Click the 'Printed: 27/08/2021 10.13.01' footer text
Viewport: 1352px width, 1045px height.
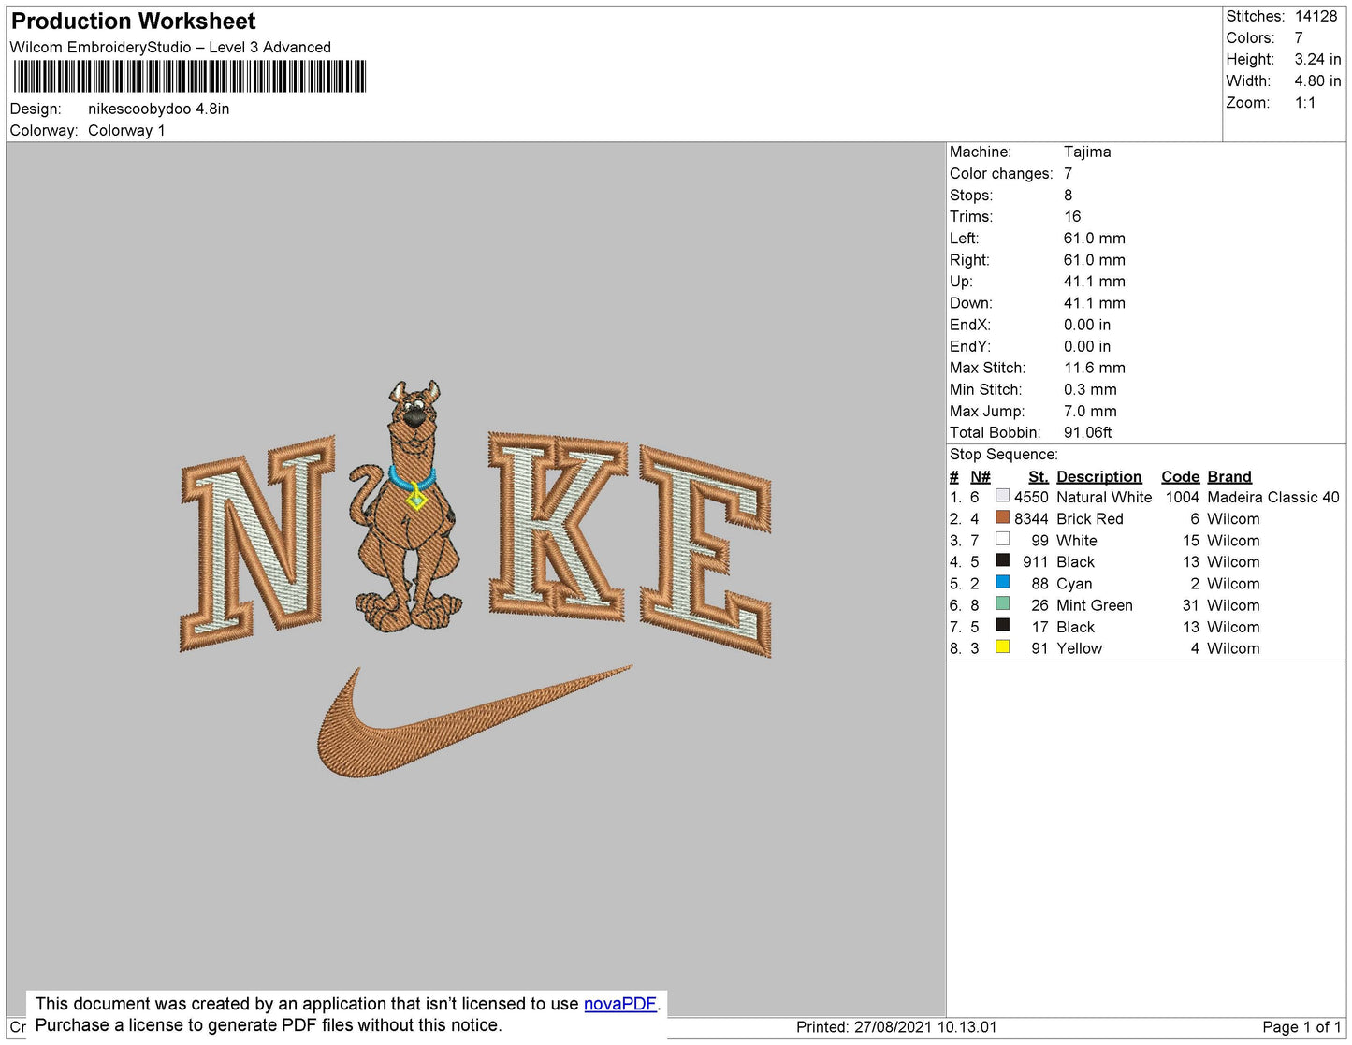[x=896, y=1026]
